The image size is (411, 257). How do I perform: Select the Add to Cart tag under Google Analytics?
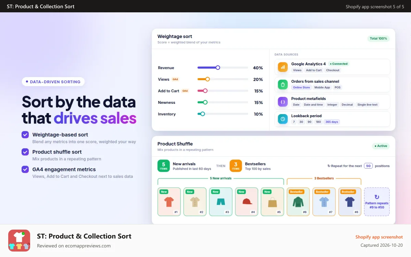314,70
